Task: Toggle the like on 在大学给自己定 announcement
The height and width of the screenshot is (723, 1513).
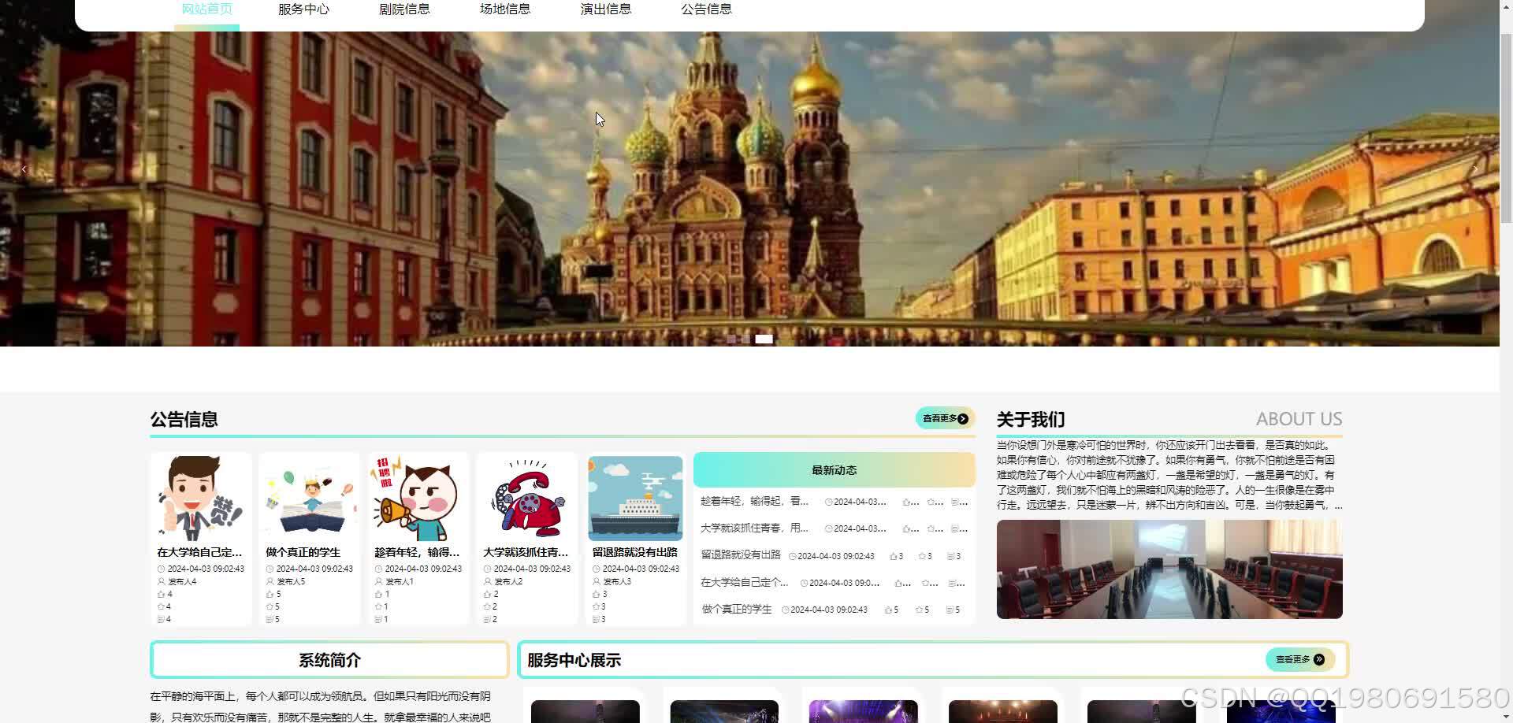Action: coord(161,595)
